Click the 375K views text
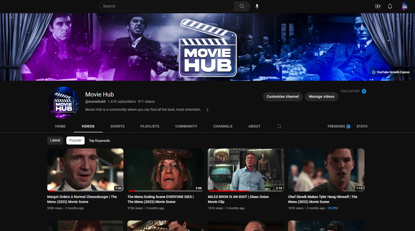This screenshot has height=231, width=415. [x=135, y=208]
